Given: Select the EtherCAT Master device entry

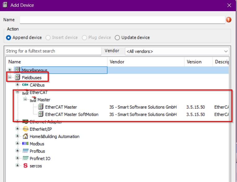Looking at the screenshot, I should 61,107.
